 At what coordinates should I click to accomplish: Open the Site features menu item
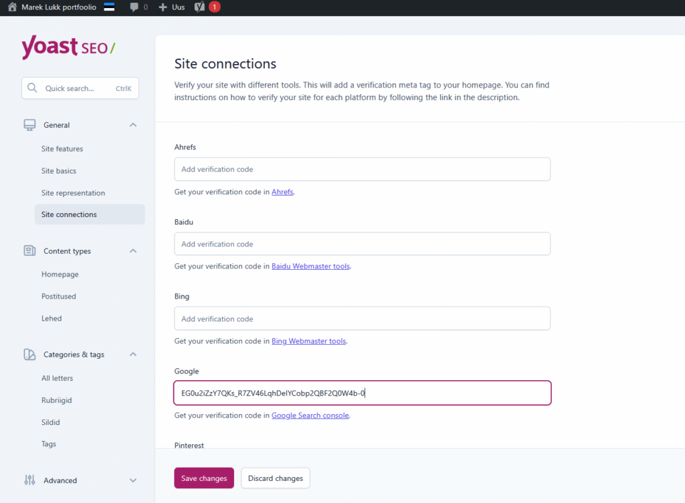(62, 149)
